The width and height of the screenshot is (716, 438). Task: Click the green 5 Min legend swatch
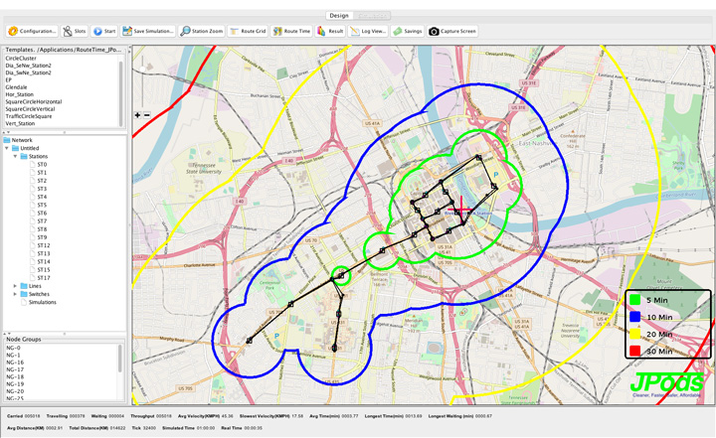tap(633, 299)
